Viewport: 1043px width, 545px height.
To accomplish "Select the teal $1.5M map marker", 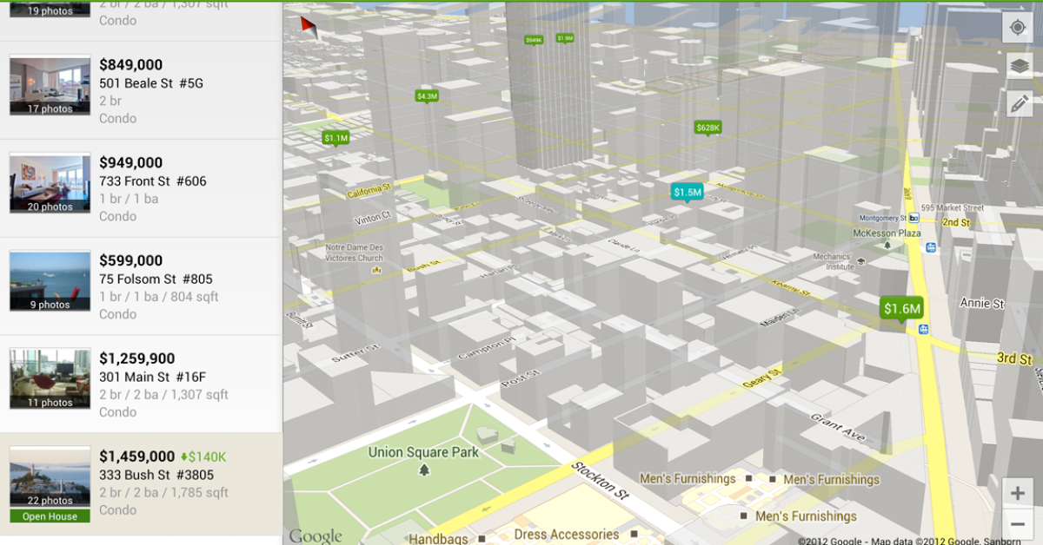I will click(687, 192).
